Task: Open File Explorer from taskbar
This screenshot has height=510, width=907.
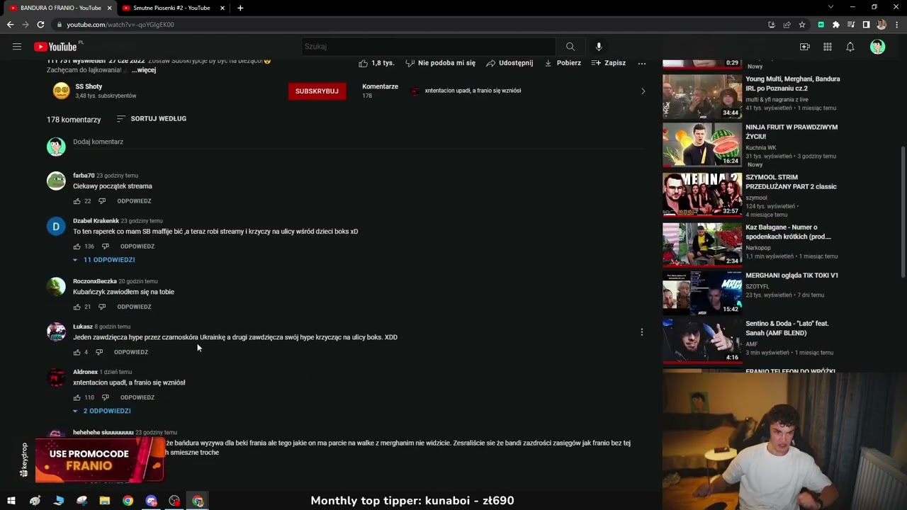Action: (x=105, y=501)
